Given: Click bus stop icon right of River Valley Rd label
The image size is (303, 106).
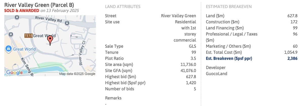Looking at the screenshot, I should coord(67,23).
